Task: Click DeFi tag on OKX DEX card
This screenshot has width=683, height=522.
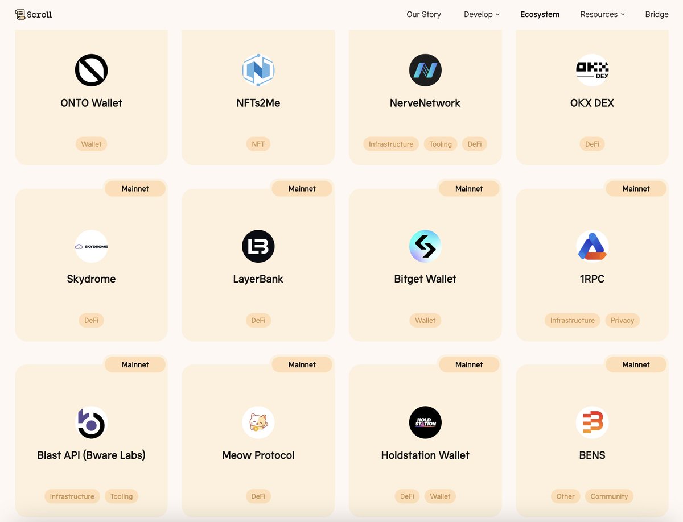Action: coord(592,144)
